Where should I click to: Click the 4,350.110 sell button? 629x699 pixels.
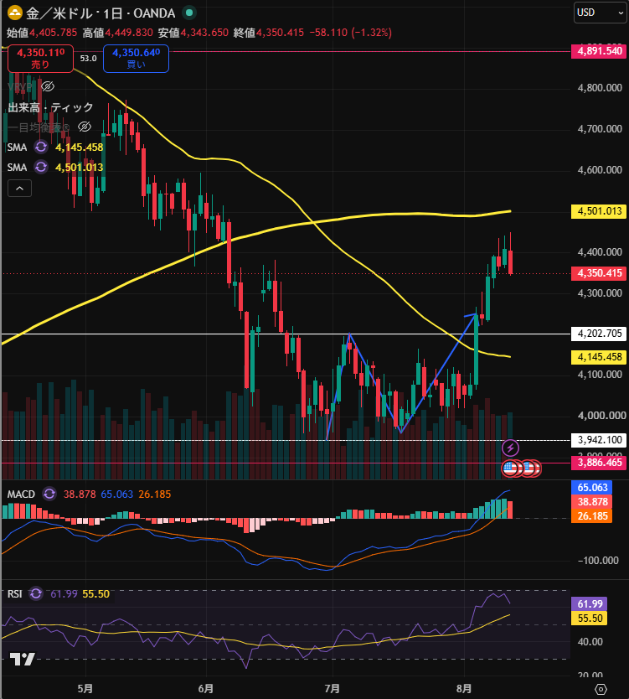pyautogui.click(x=40, y=59)
